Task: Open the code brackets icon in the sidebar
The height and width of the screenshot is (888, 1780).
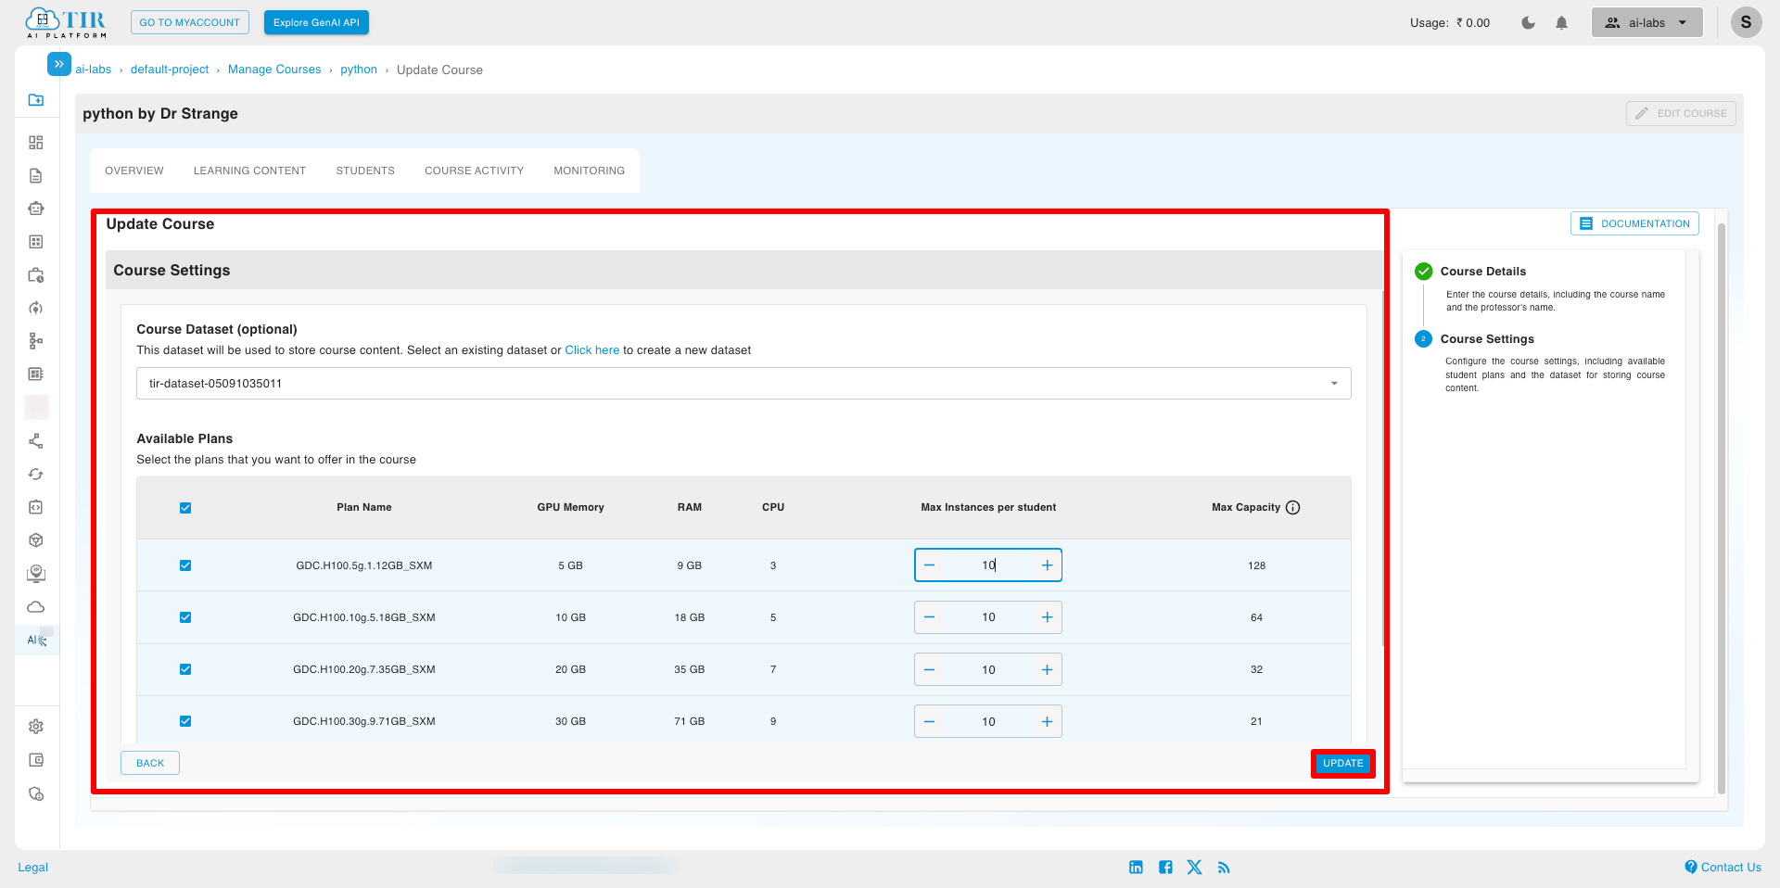Action: click(x=36, y=507)
